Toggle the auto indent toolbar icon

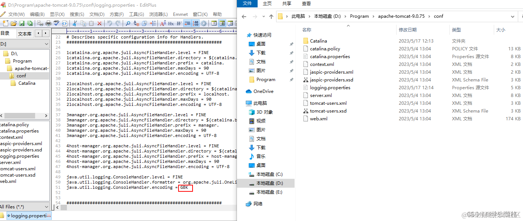187,23
